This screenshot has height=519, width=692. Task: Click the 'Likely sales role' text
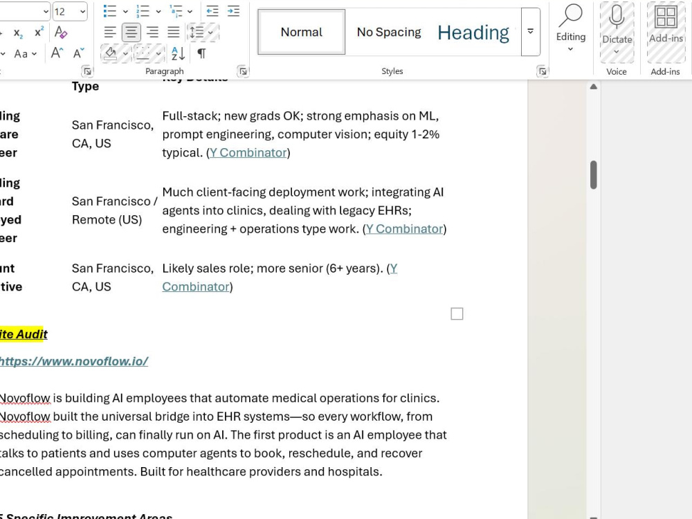(208, 268)
